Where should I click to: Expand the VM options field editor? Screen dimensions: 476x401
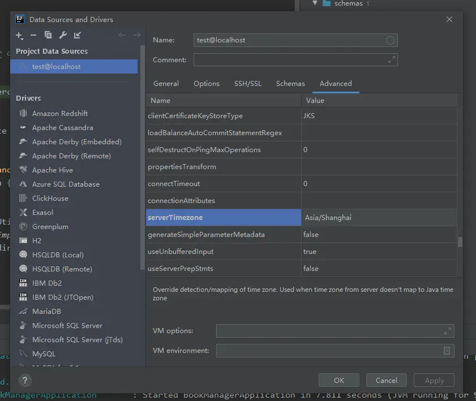click(447, 331)
